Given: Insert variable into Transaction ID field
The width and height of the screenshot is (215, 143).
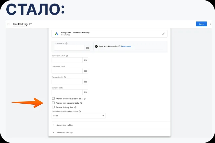Looking at the screenshot, I should [x=85, y=82].
